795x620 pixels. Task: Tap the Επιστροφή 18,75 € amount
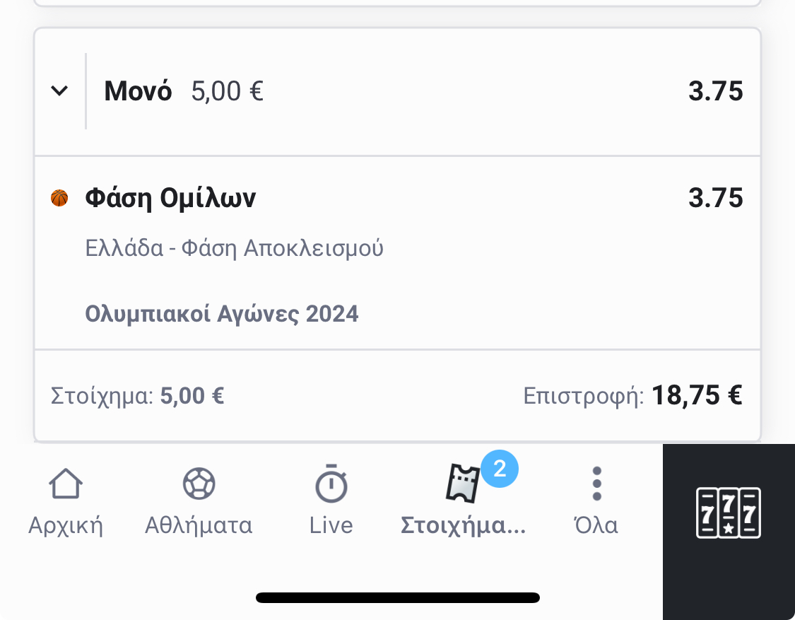[696, 395]
